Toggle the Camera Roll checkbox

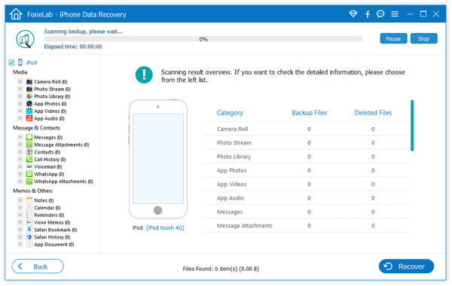pyautogui.click(x=20, y=81)
